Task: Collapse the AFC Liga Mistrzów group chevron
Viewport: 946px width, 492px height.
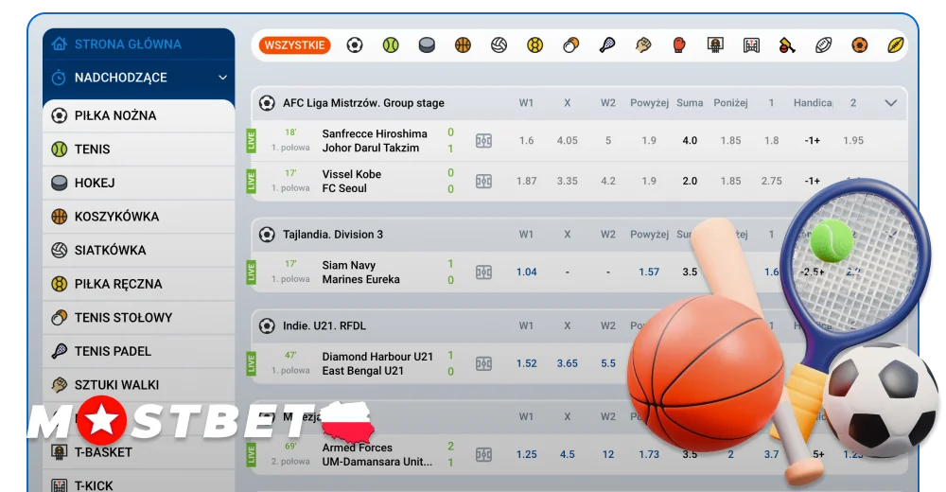Action: 890,103
